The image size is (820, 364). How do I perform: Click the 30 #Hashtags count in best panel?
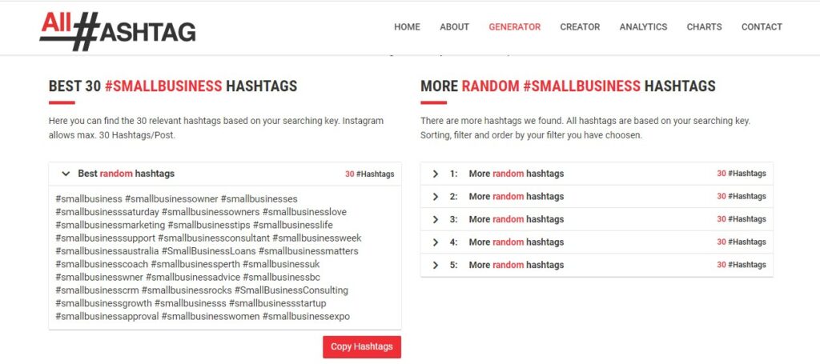pyautogui.click(x=369, y=174)
